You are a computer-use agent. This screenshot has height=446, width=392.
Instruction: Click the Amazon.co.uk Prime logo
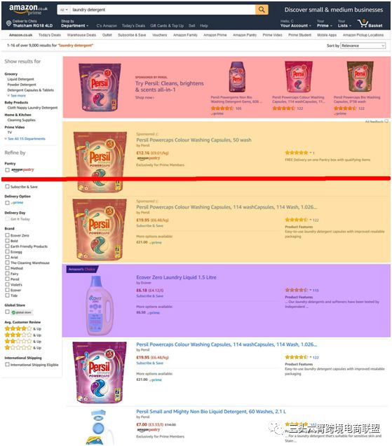[28, 9]
